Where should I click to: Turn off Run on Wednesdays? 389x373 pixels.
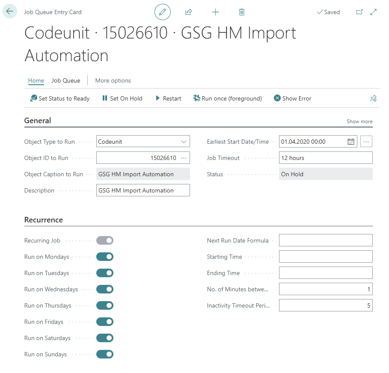(105, 289)
